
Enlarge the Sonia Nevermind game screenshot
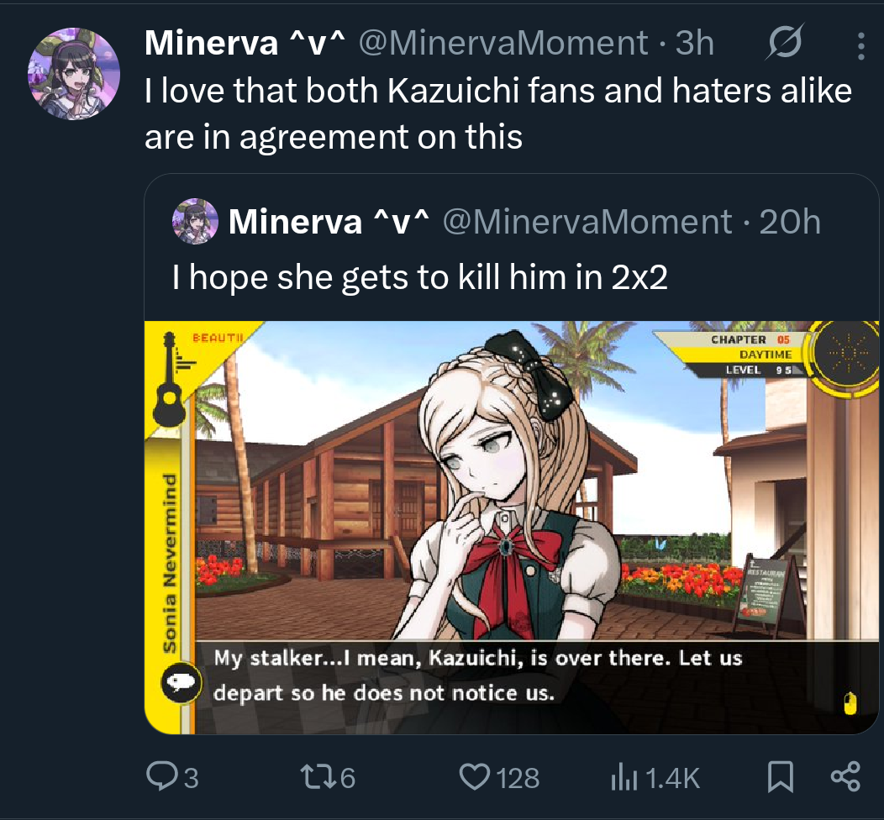(x=512, y=528)
